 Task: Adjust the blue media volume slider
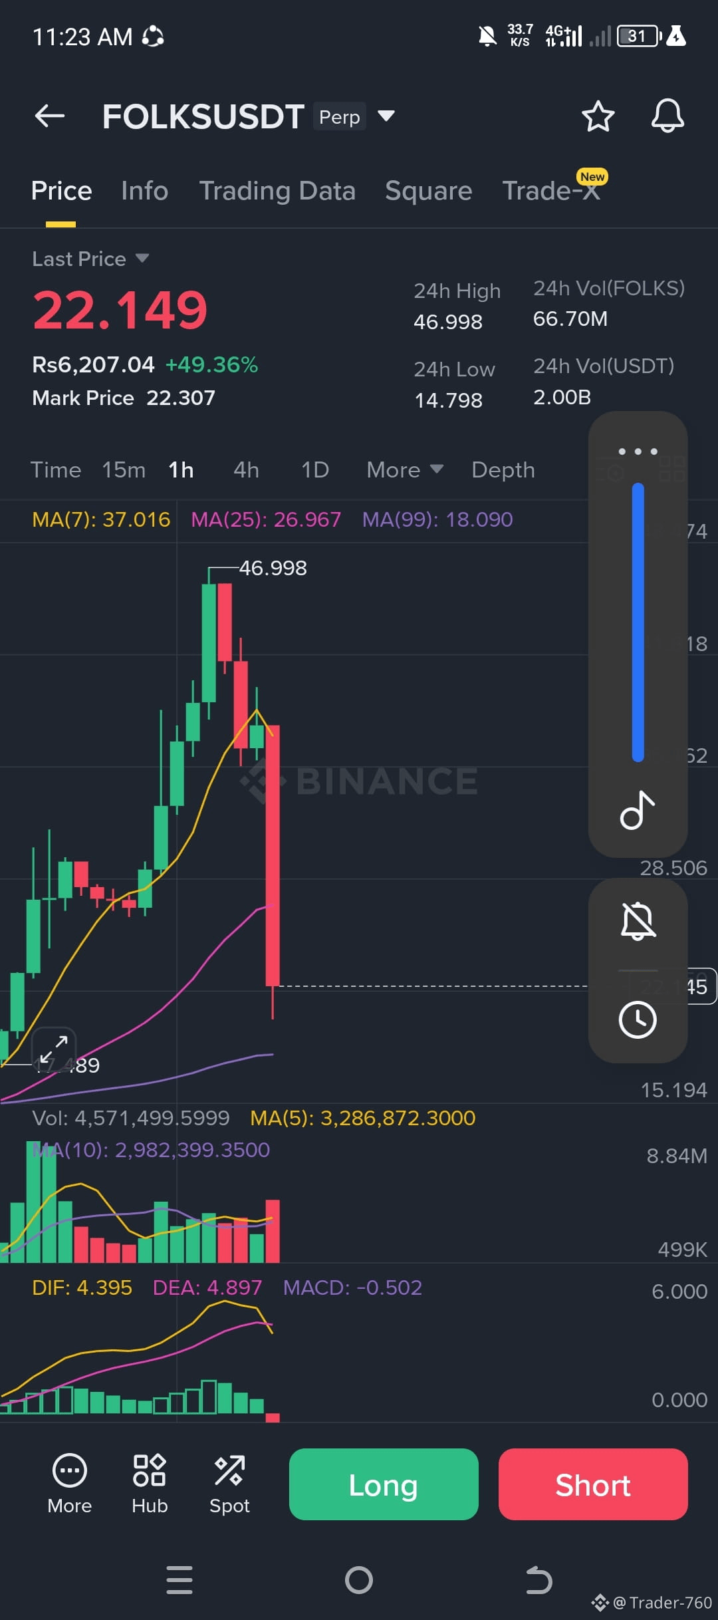[638, 622]
